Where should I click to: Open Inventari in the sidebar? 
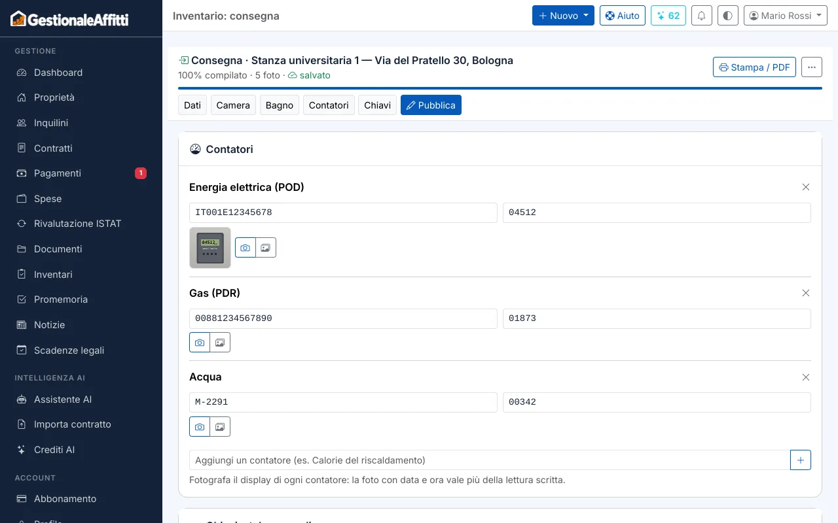[x=81, y=275]
